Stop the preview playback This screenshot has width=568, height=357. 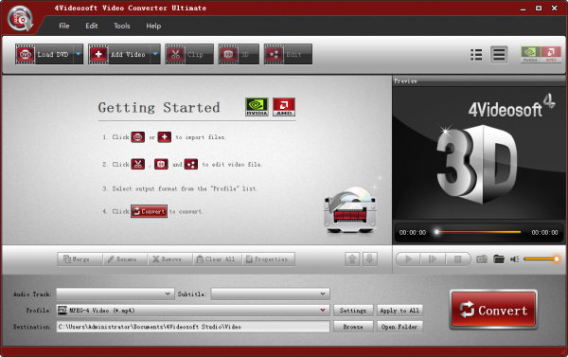coord(458,259)
